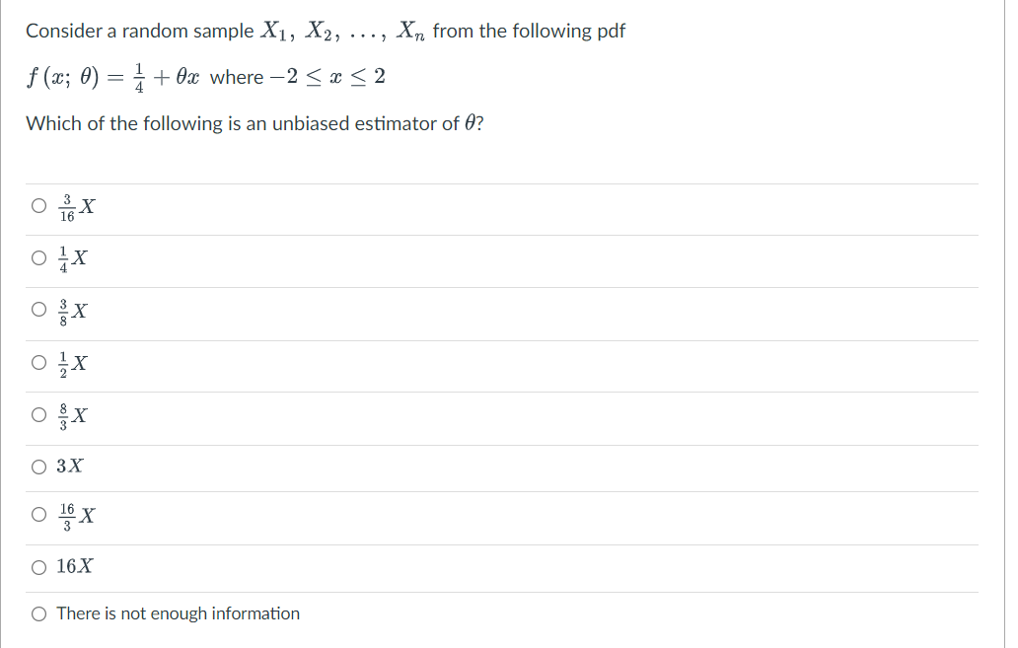The height and width of the screenshot is (648, 1018).
Task: Click the 1/2 X answer label text
Action: click(73, 362)
